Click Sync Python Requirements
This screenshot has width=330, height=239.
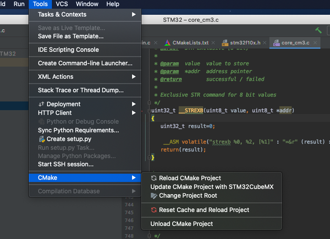85,130
